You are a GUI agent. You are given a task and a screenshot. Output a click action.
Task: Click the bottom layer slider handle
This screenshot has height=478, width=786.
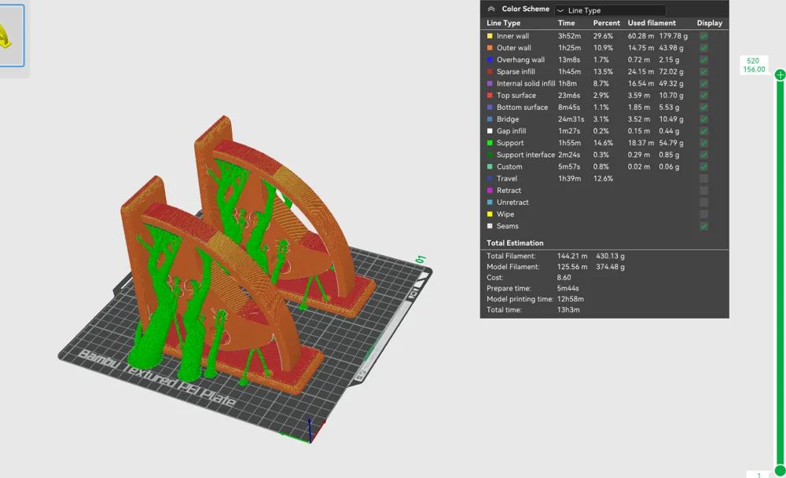coord(780,470)
